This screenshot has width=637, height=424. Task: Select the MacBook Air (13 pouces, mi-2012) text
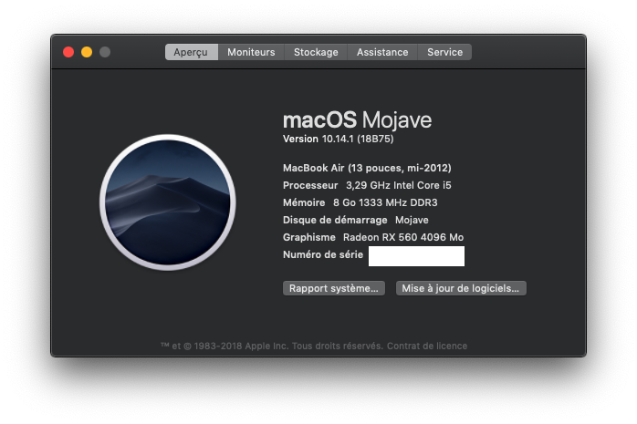pos(367,168)
